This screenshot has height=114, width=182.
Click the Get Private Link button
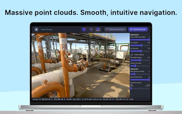pyautogui.click(x=138, y=29)
